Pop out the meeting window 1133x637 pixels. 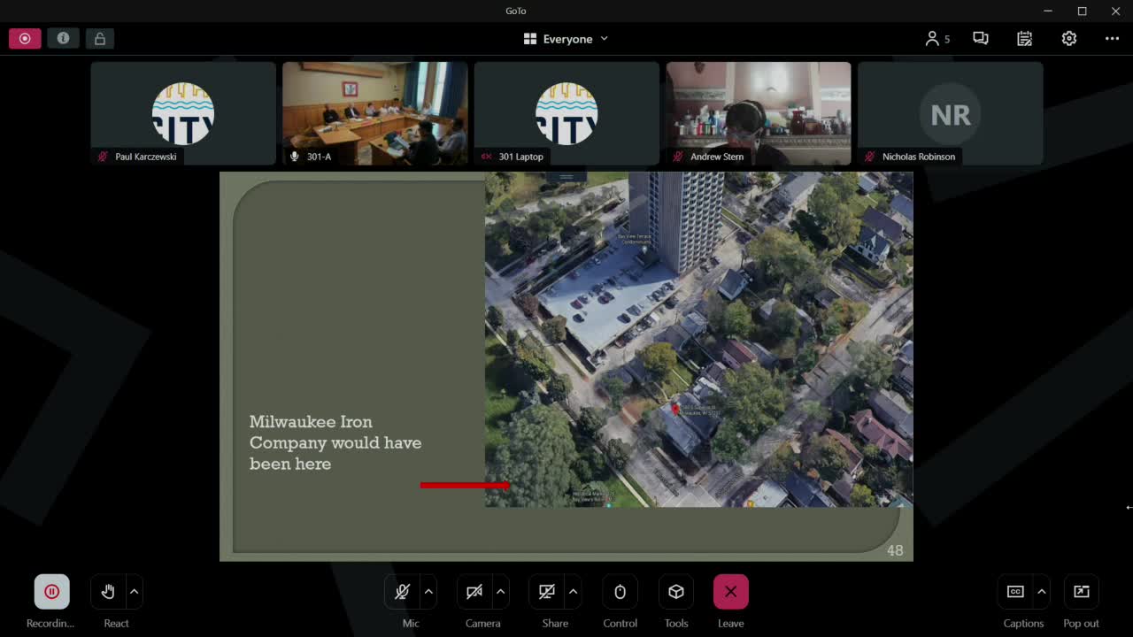point(1081,592)
